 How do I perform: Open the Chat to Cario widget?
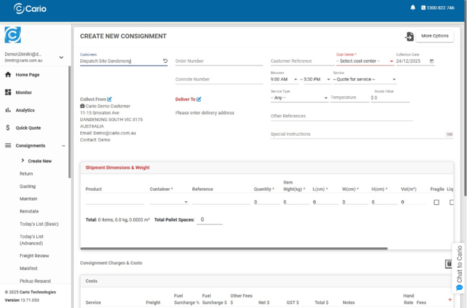click(x=459, y=268)
